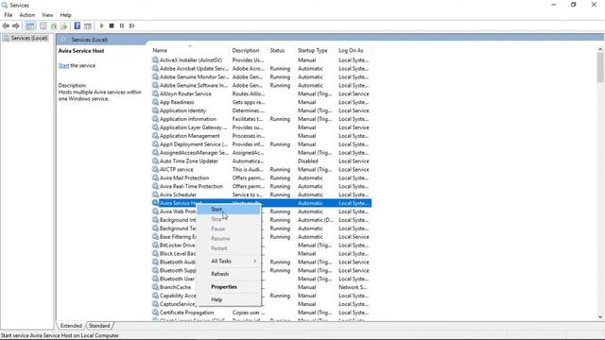Click gear icon beside Certificate Propagation
This screenshot has height=340, width=605.
(x=155, y=313)
